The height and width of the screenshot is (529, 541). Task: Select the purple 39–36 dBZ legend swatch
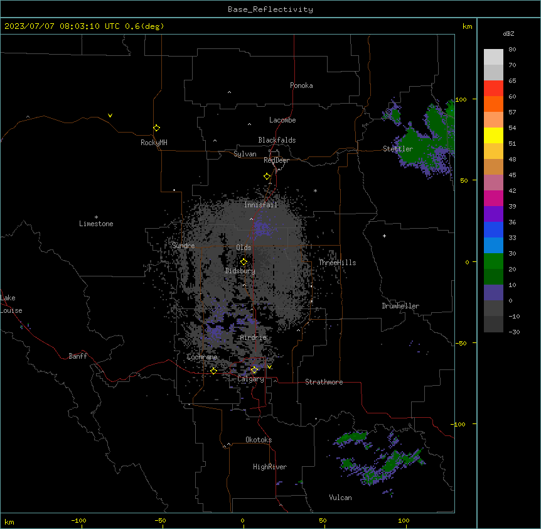coord(493,214)
